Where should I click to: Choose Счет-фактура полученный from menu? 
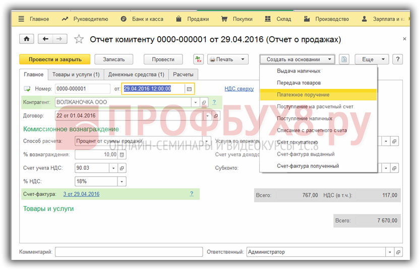coord(318,166)
